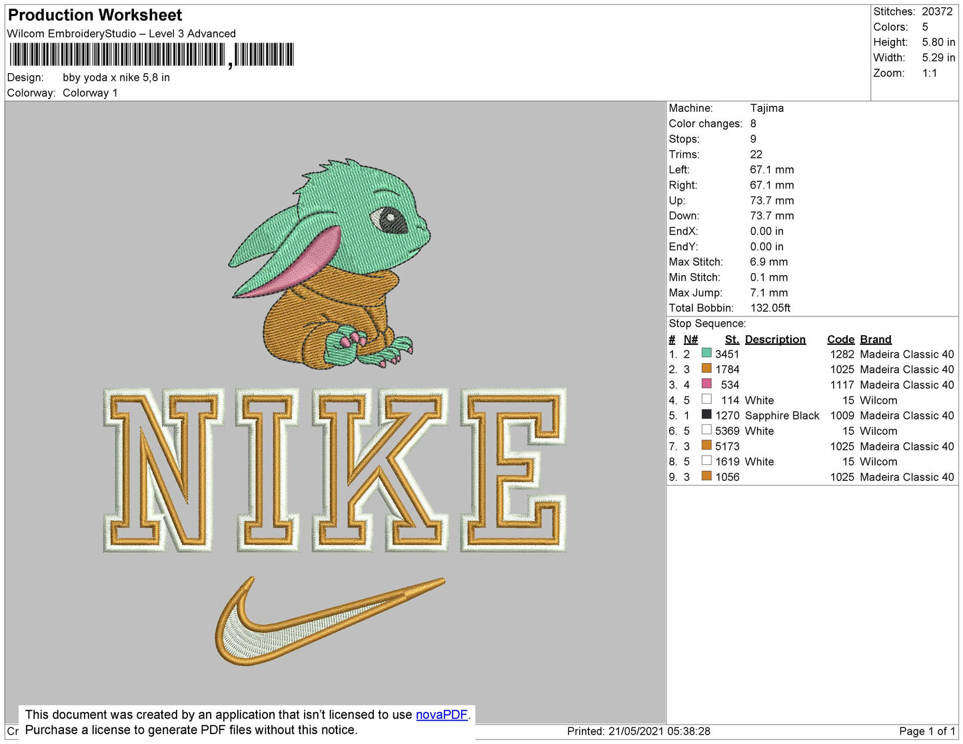Click the Max Stitch value 6.9 mm
The height and width of the screenshot is (744, 963).
coord(768,262)
